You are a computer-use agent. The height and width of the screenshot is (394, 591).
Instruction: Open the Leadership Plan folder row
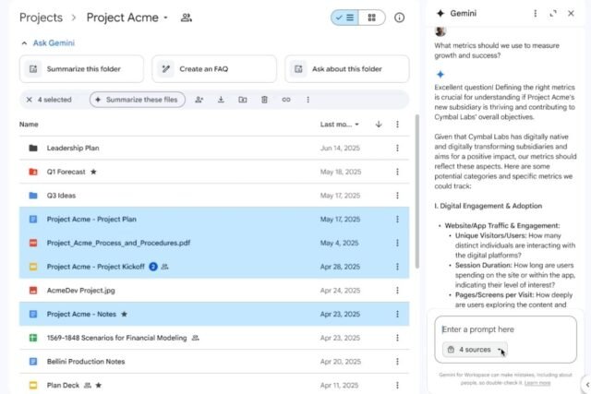[214, 148]
